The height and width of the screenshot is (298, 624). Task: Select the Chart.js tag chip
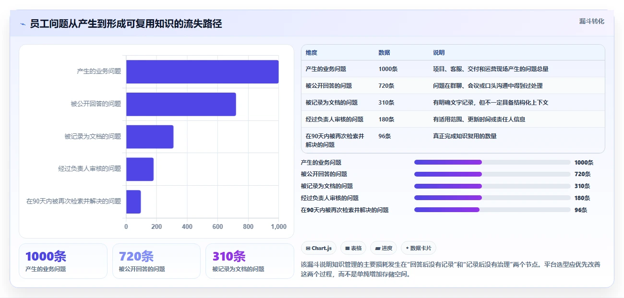(x=319, y=248)
